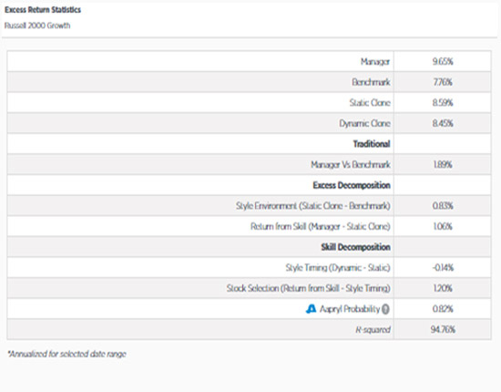The width and height of the screenshot is (501, 392).
Task: Click the Excess Decomposition section header
Action: click(352, 185)
